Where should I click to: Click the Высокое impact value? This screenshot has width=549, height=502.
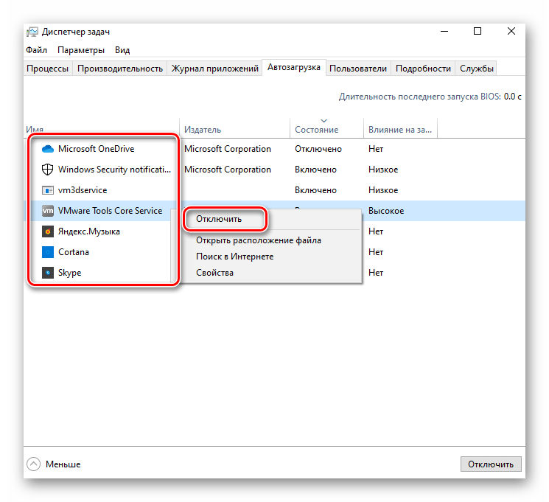386,211
